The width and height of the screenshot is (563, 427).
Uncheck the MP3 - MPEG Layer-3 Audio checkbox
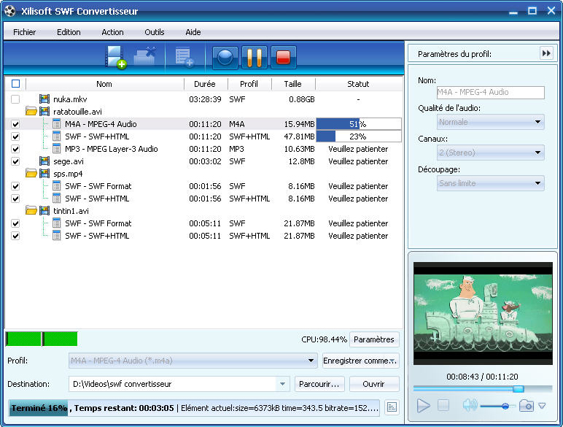coord(15,149)
